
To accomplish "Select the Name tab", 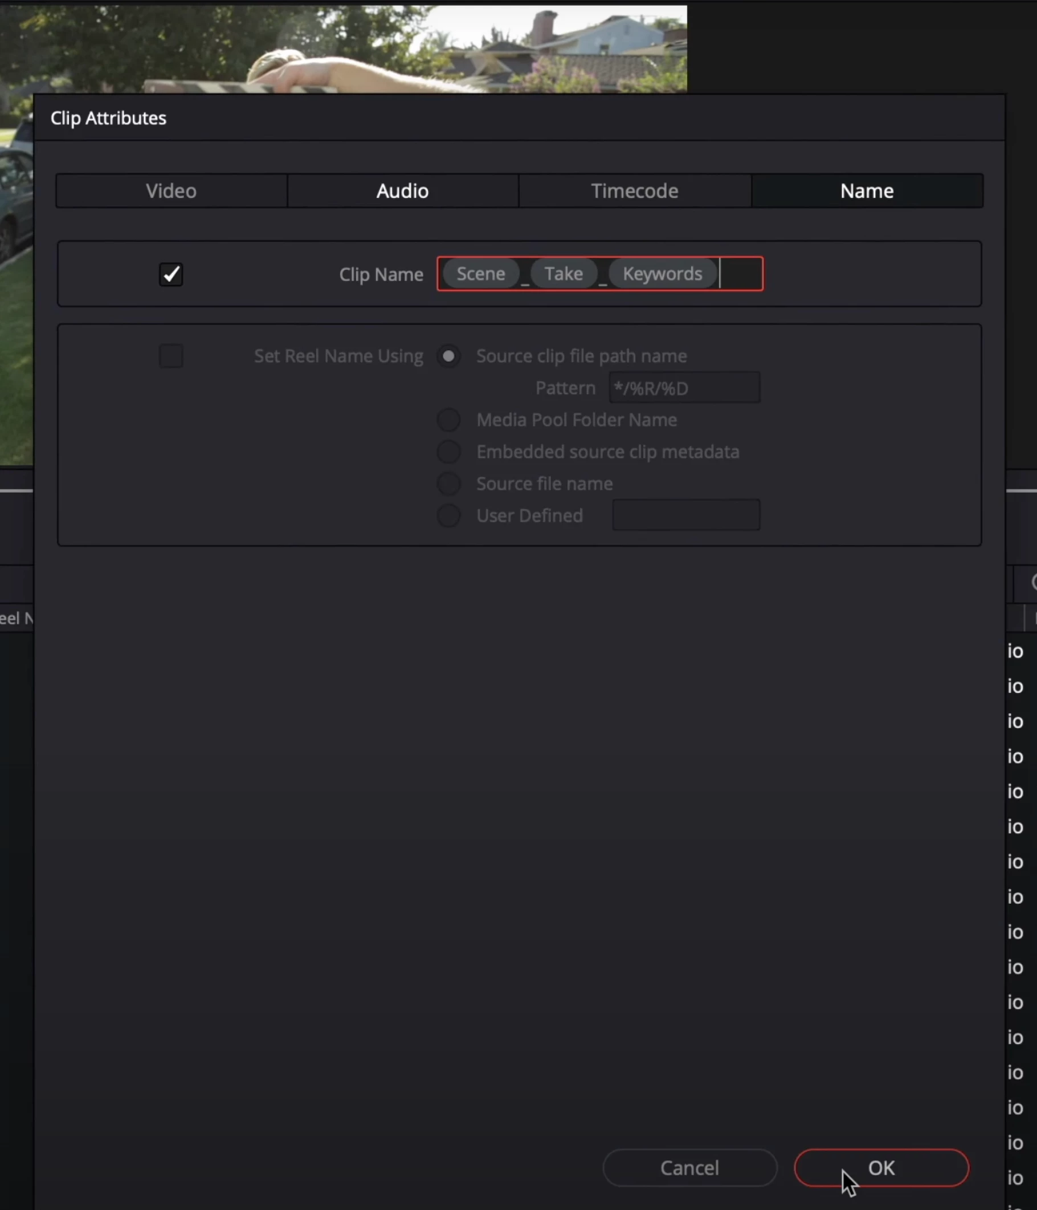I will (x=867, y=191).
